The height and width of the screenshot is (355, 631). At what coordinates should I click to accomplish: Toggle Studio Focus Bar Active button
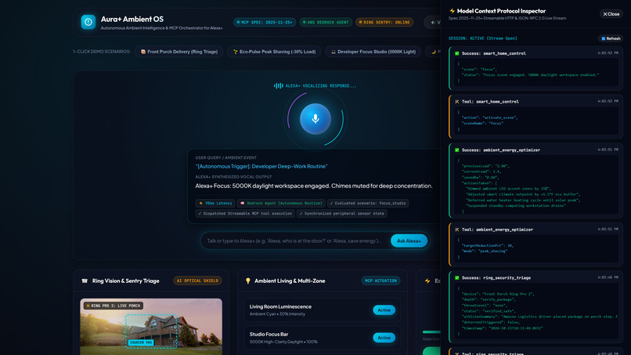coord(384,338)
